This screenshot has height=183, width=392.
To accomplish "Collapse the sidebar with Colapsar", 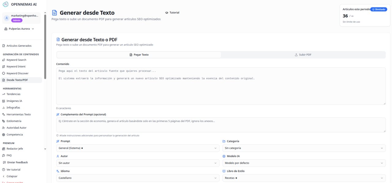I will (x=12, y=176).
